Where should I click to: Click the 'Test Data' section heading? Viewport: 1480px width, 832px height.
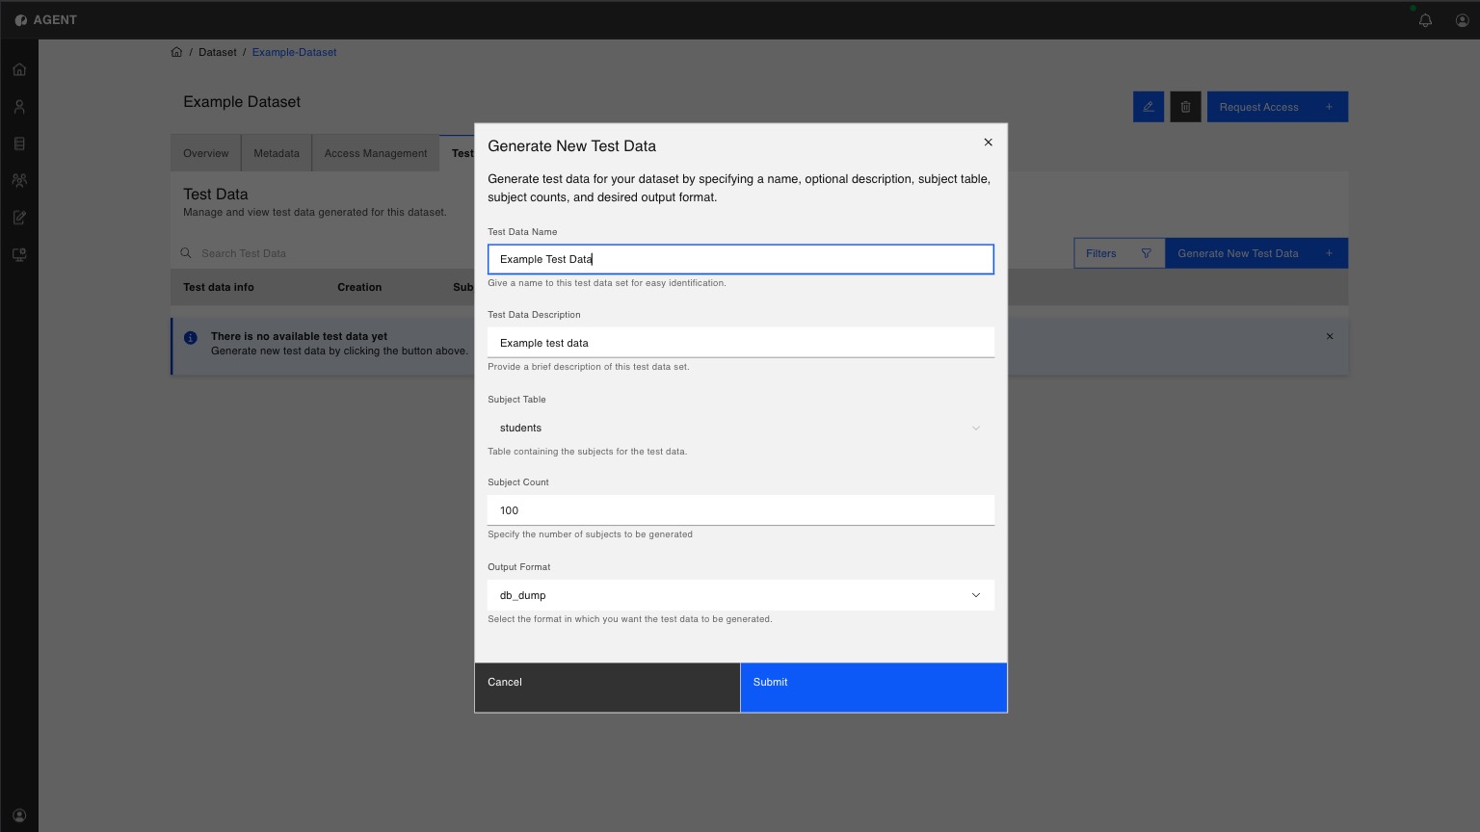point(216,194)
